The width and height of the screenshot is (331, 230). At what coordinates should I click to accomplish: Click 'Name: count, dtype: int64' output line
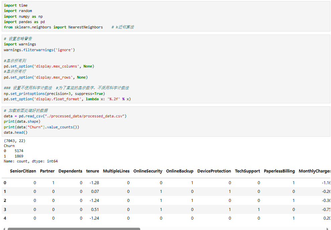pyautogui.click(x=30, y=161)
